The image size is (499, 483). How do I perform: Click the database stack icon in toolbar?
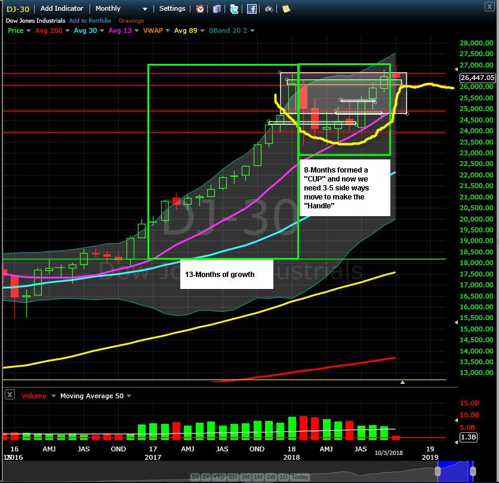coord(217,9)
